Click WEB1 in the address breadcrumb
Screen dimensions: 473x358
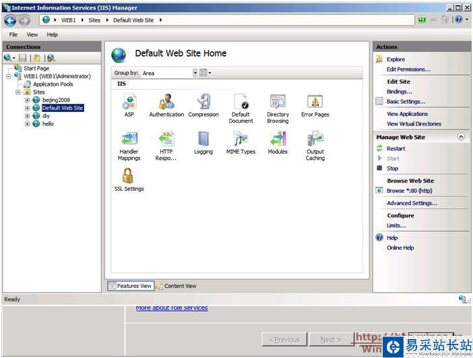tap(68, 20)
